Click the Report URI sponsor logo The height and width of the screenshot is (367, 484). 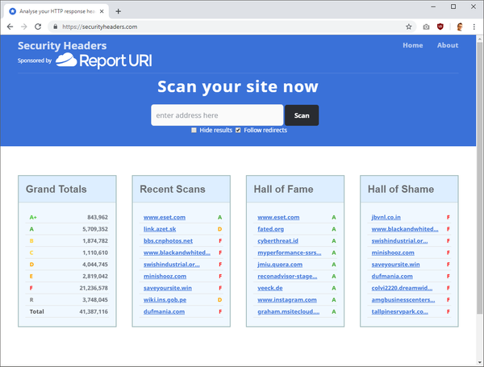[x=103, y=60]
